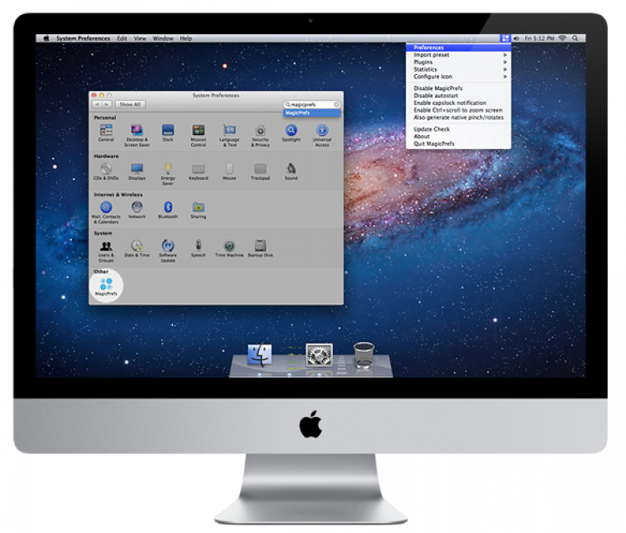Viewport: 626px width, 533px height.
Task: Open the Apple menu
Action: (46, 38)
